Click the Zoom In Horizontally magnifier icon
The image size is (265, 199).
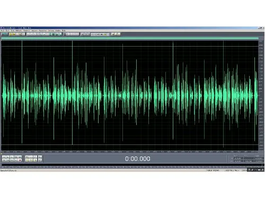pos(27,157)
